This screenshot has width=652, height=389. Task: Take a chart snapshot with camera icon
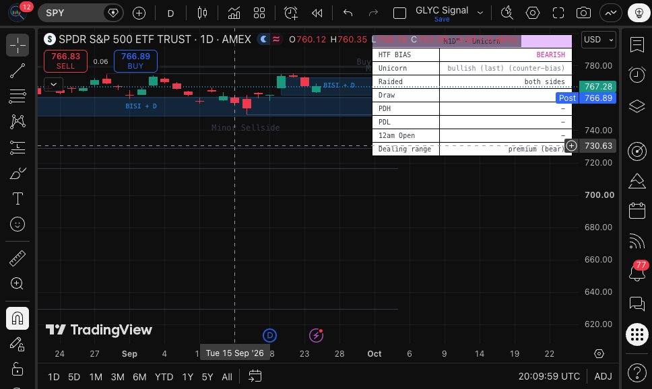[583, 13]
